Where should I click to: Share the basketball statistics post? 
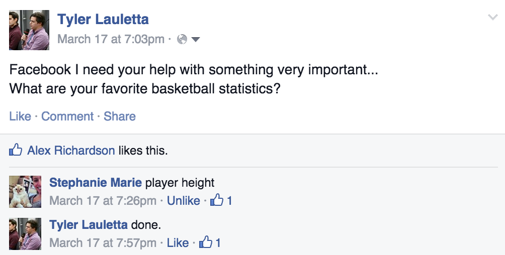[120, 116]
